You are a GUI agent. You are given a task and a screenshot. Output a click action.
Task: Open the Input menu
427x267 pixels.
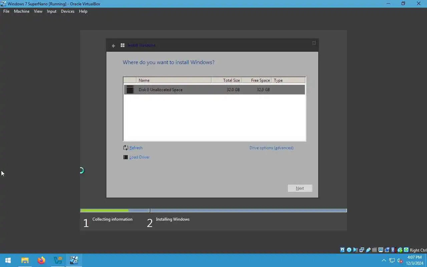click(52, 11)
